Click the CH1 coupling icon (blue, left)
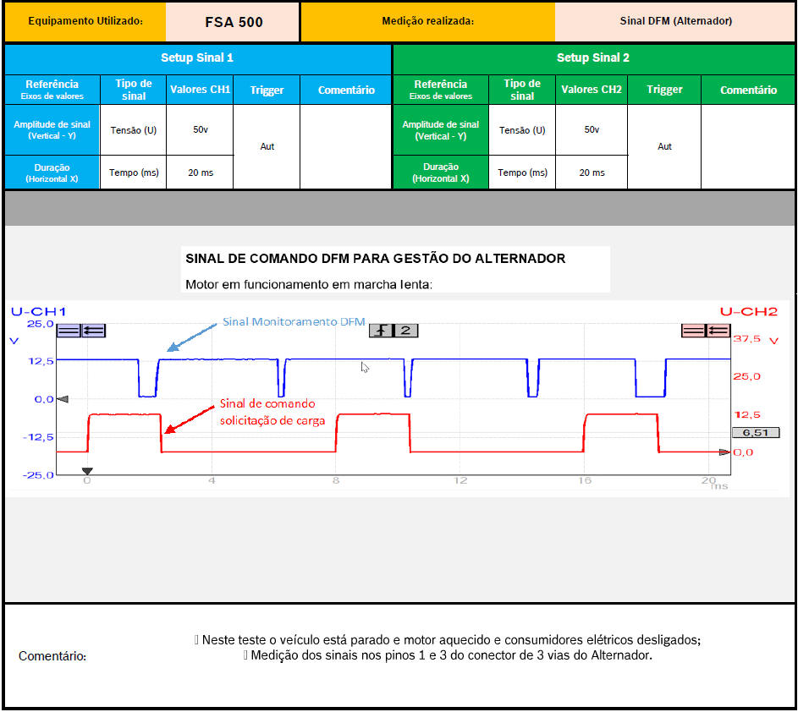 tap(69, 331)
